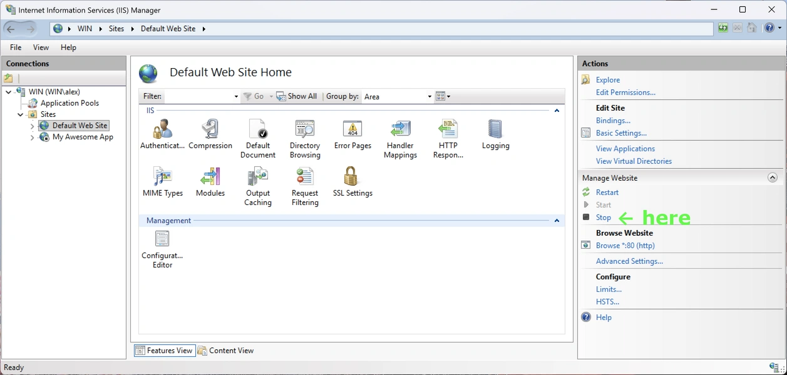
Task: Open the Limits link
Action: [x=609, y=289]
